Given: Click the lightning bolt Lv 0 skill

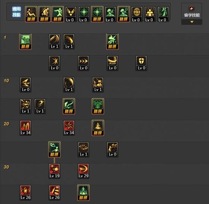Looking at the screenshot, I should pos(25,85).
